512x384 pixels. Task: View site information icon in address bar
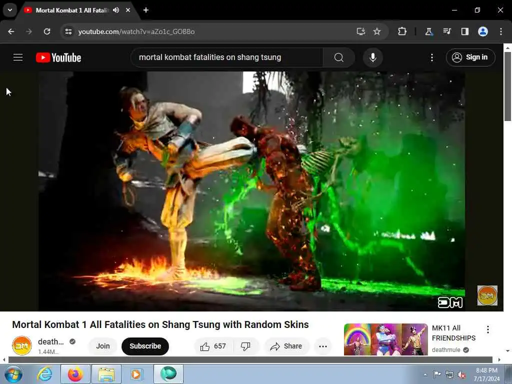coord(68,31)
